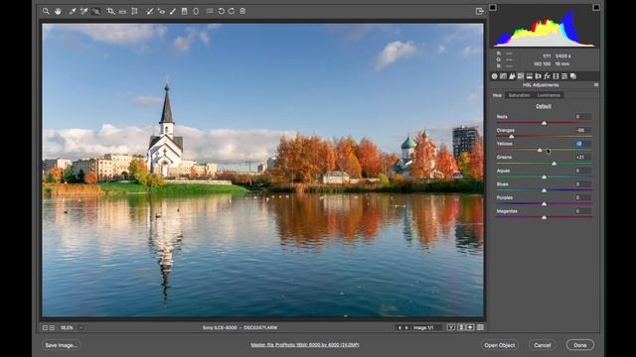Click the Oranges hue slider handle
The width and height of the screenshot is (636, 357).
[x=511, y=137]
